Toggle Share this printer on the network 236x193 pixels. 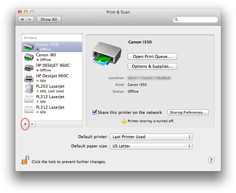coord(95,112)
